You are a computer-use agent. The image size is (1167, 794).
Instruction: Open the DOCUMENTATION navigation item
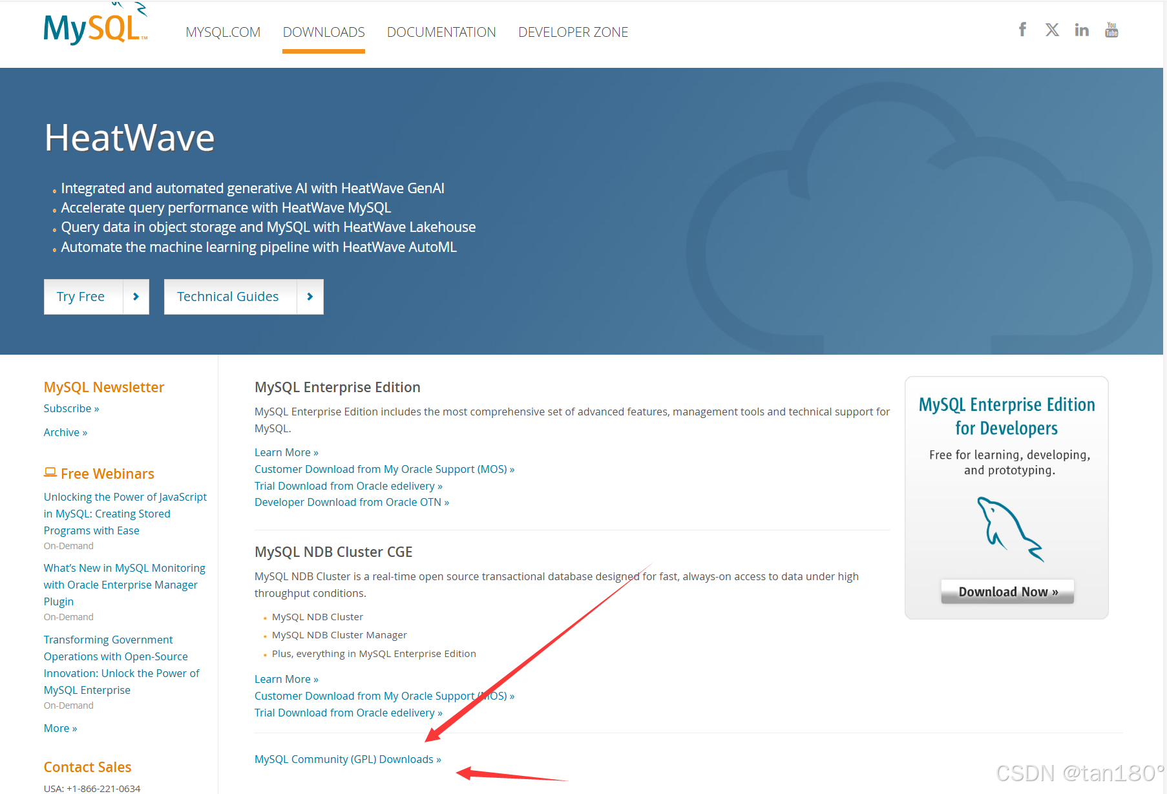pyautogui.click(x=441, y=32)
